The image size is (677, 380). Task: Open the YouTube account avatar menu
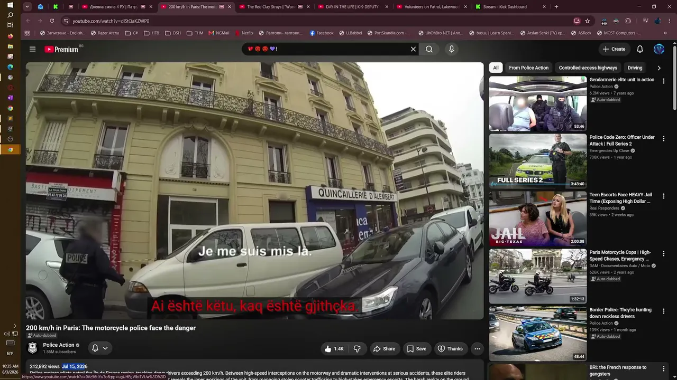pos(659,49)
